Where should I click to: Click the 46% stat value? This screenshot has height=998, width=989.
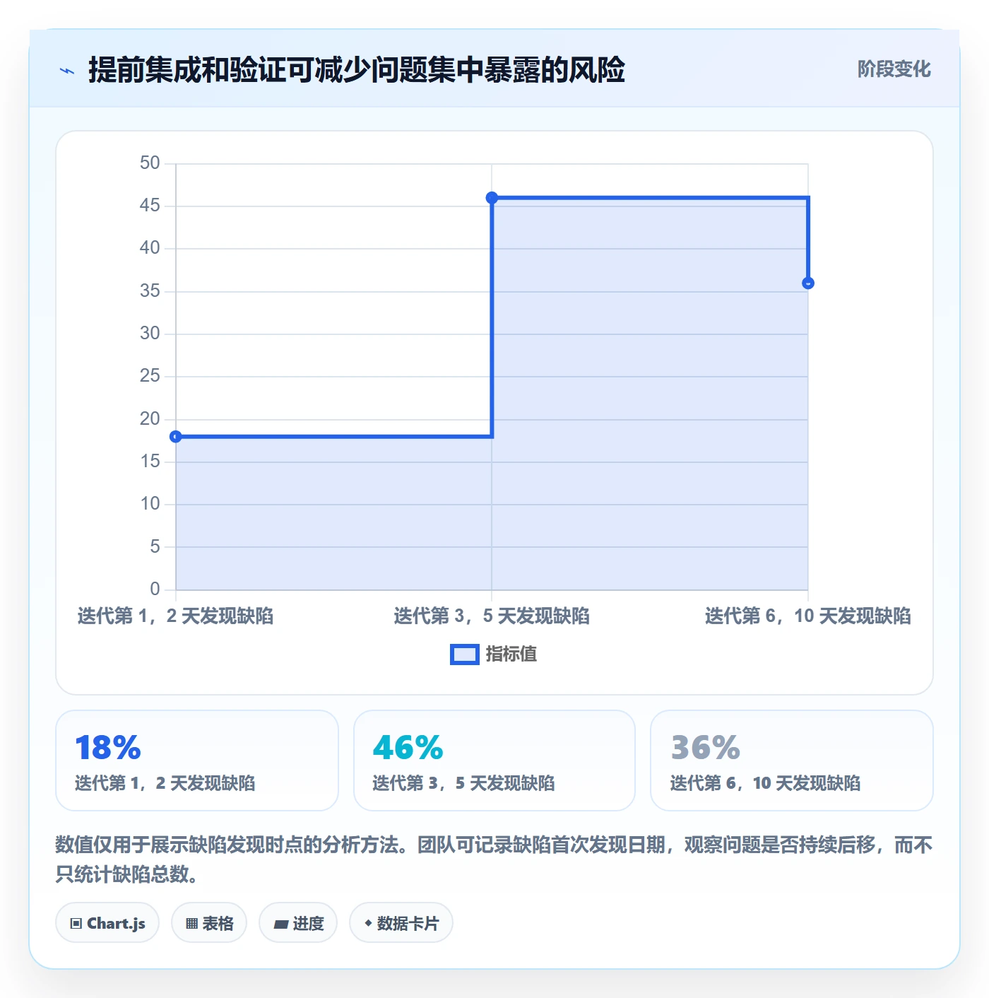(x=408, y=748)
